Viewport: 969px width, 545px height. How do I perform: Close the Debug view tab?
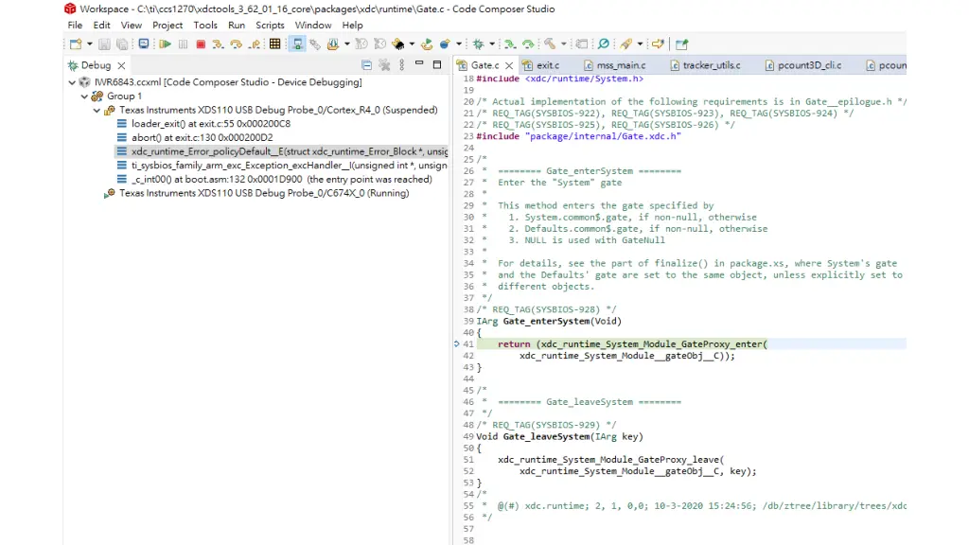pos(122,65)
